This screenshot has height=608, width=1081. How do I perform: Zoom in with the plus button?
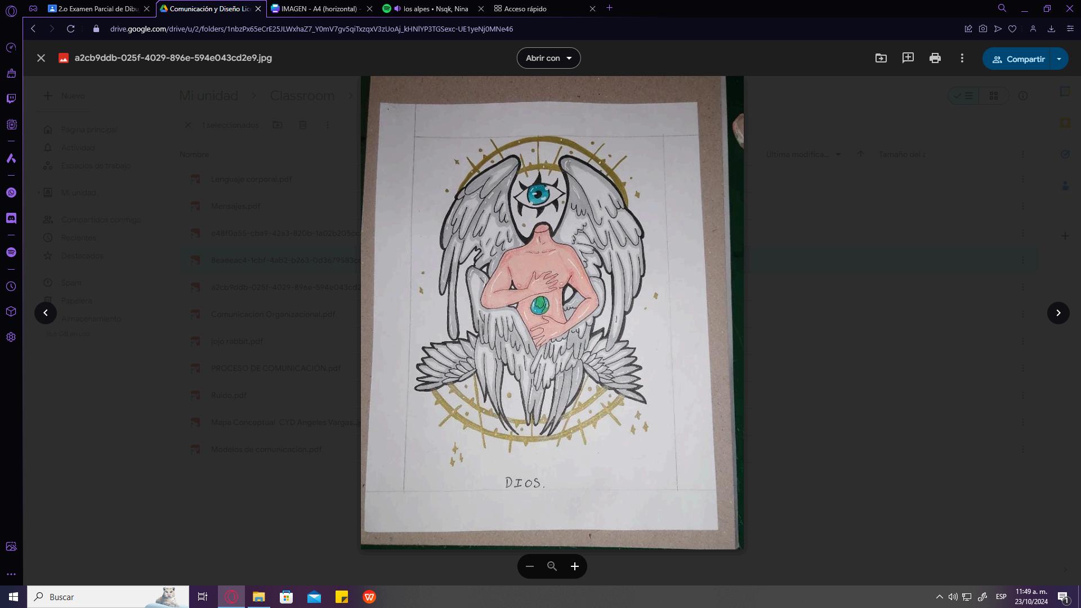574,566
